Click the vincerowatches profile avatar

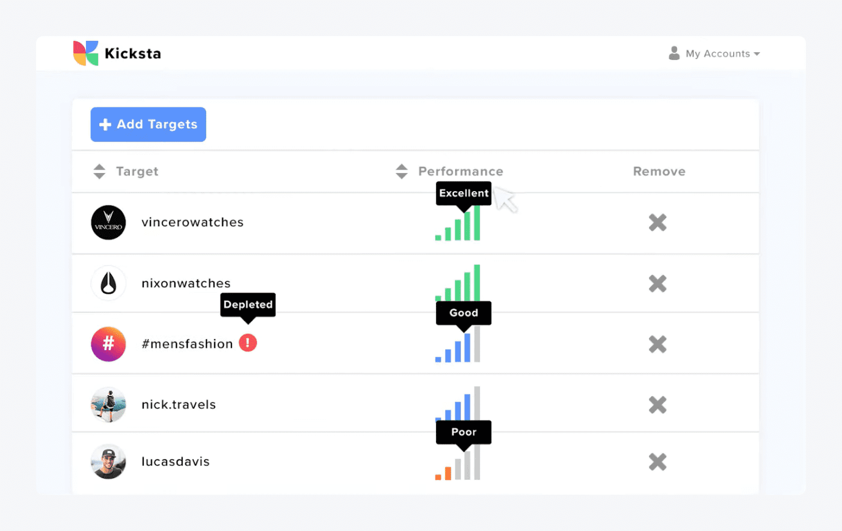(108, 223)
